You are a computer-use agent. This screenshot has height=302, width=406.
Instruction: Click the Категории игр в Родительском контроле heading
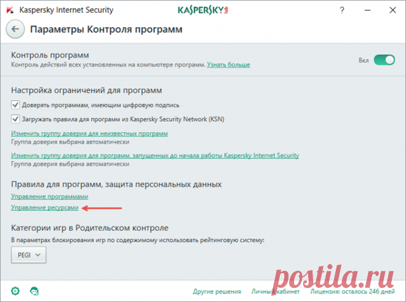click(90, 228)
